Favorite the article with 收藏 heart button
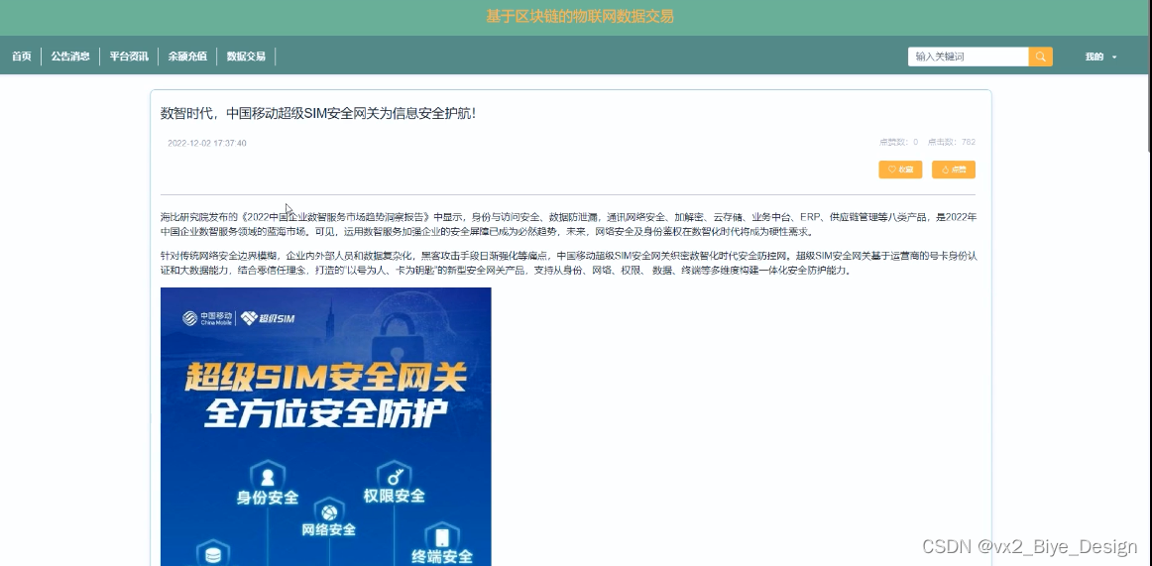This screenshot has width=1152, height=566. point(900,170)
